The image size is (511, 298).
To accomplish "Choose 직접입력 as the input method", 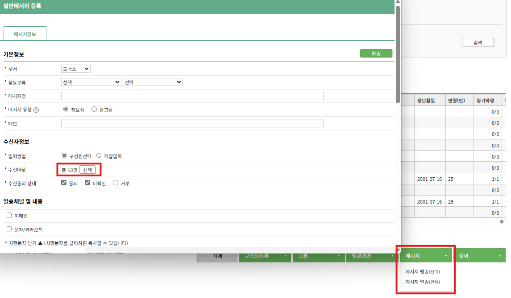I will [99, 155].
